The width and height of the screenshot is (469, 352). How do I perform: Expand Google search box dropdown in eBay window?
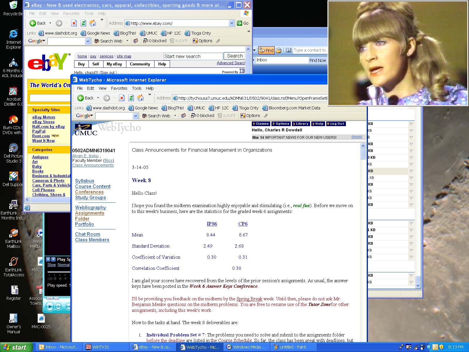pos(88,41)
